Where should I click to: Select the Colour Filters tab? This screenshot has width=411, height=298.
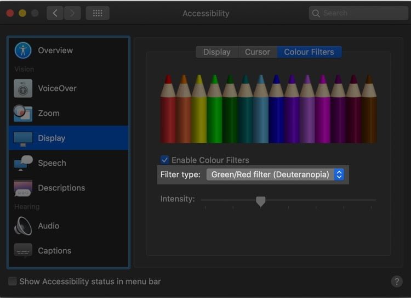click(309, 52)
